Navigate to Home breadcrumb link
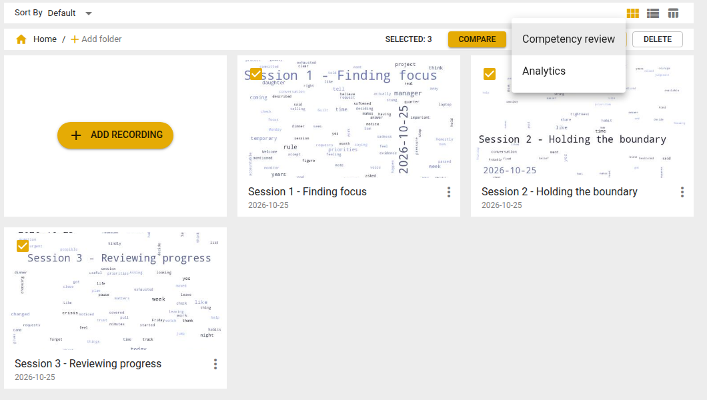Viewport: 707px width, 400px height. (45, 39)
